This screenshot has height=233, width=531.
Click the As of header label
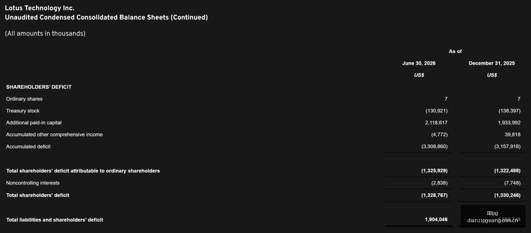[455, 52]
